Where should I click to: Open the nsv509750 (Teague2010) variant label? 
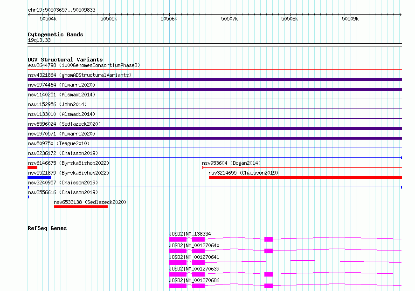coord(59,143)
